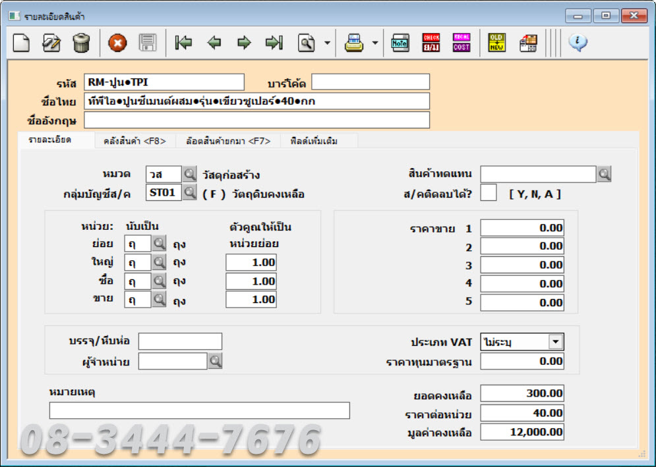Click ซื้อ unit code field
Viewport: 656px width, 467px height.
click(x=138, y=281)
